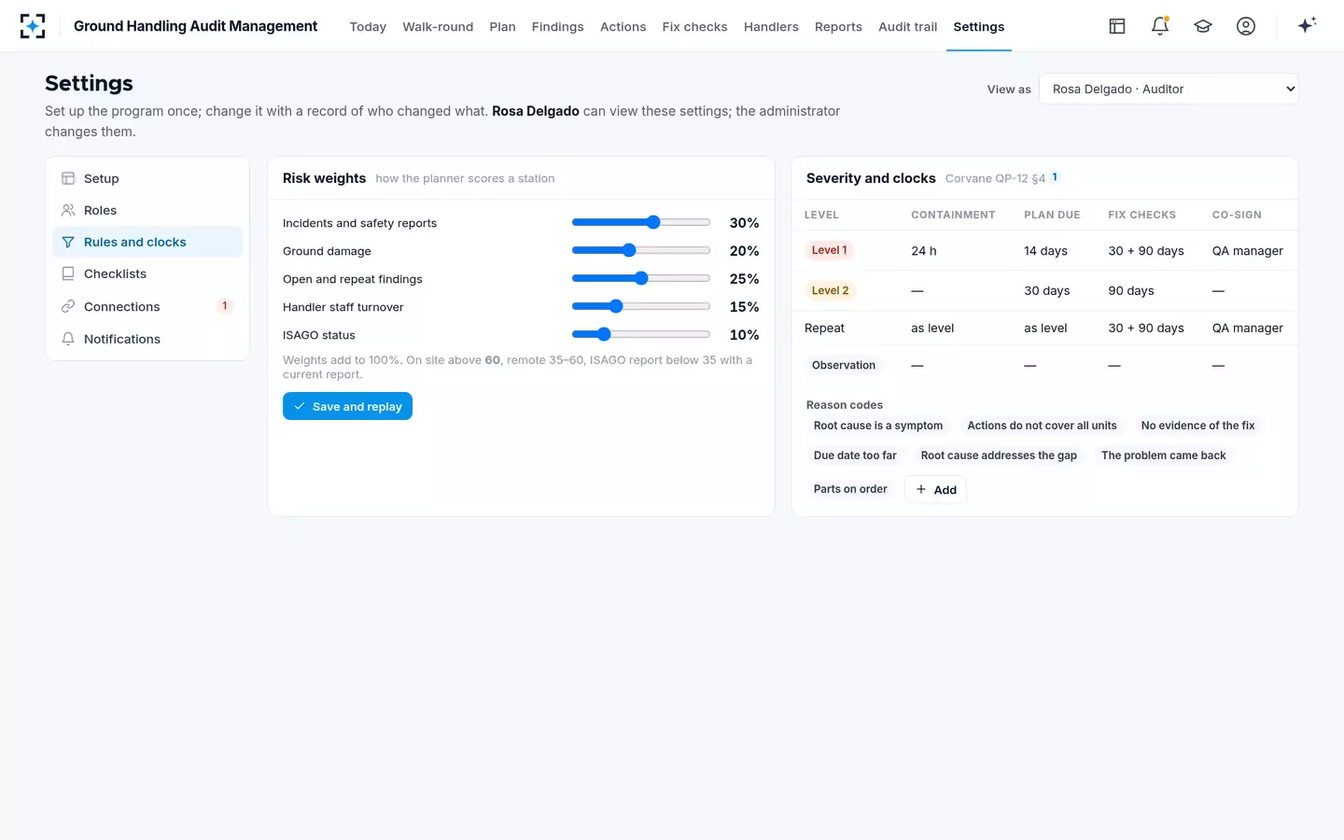Open the Findings tab
The width and height of the screenshot is (1344, 840).
pos(557,27)
